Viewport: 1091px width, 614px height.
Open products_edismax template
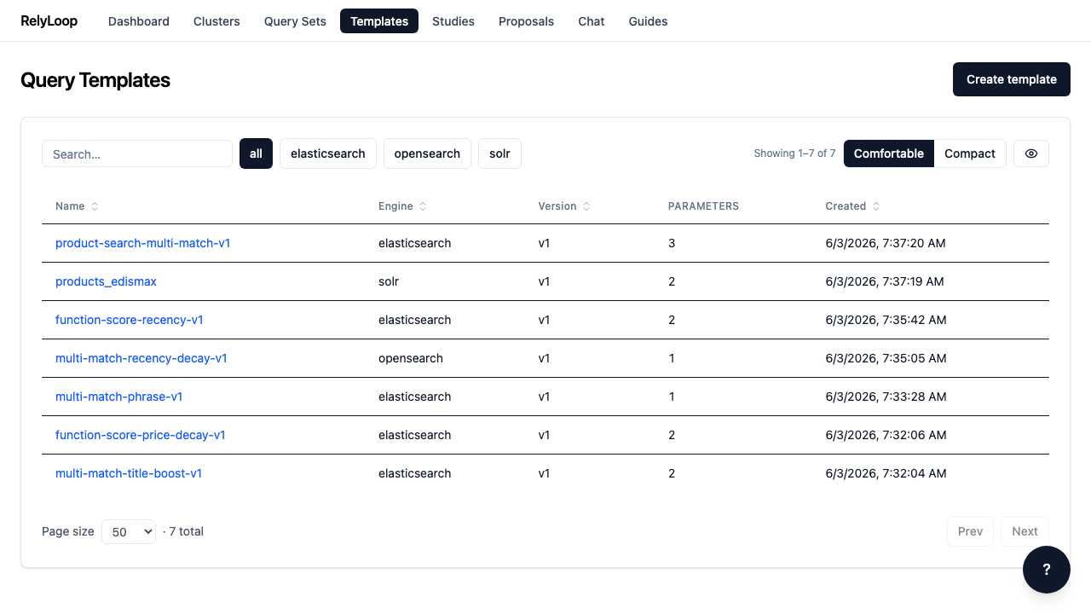[x=106, y=281]
